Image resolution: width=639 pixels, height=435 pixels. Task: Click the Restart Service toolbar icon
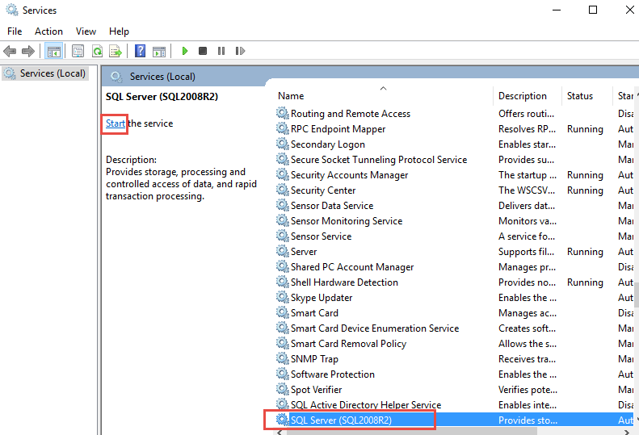(x=240, y=51)
